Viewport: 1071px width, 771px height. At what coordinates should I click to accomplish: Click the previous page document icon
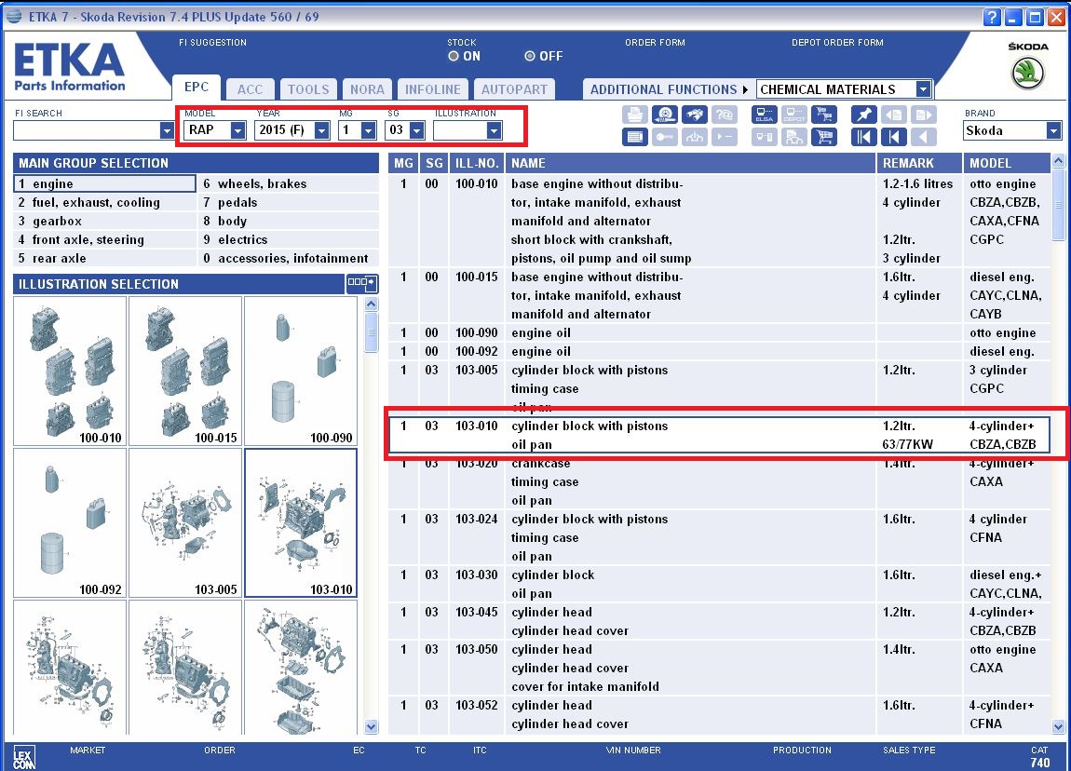point(894,115)
